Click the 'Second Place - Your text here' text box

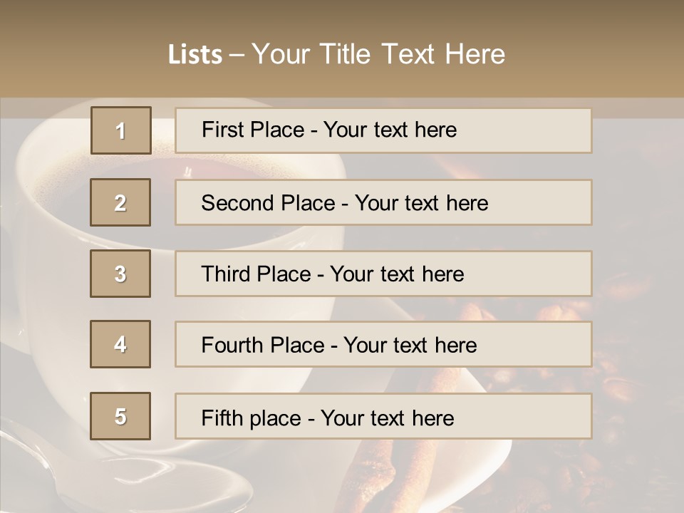coord(383,202)
